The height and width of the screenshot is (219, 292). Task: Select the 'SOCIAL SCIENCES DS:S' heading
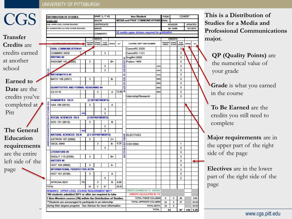[x=65, y=118]
